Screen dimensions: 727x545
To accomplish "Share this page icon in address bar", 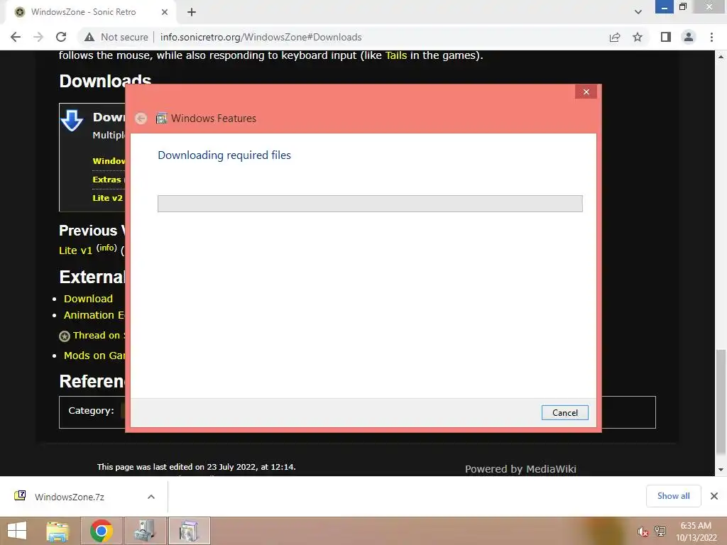I will coord(614,37).
